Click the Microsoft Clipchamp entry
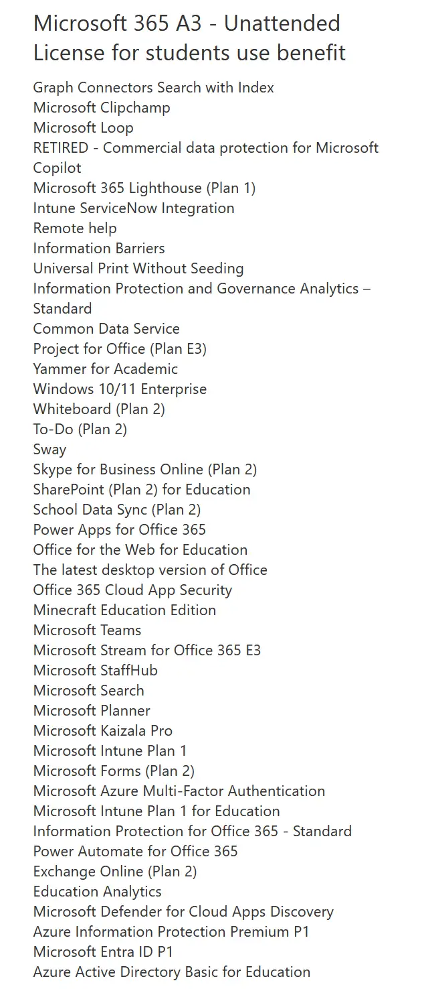This screenshot has width=426, height=993. click(x=102, y=108)
